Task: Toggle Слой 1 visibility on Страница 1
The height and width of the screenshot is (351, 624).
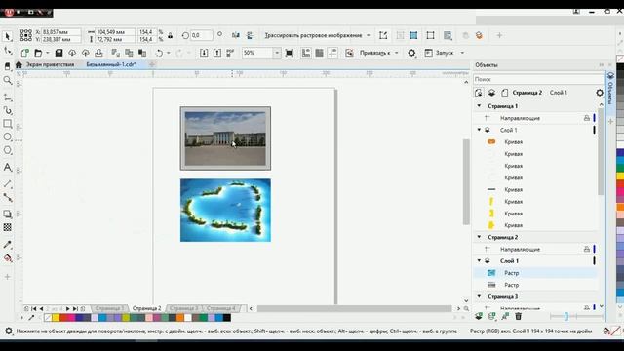Action: [487, 130]
